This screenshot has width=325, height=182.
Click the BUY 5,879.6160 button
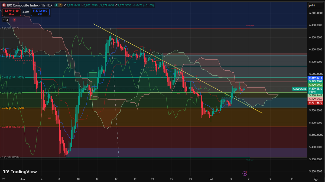click(40, 12)
